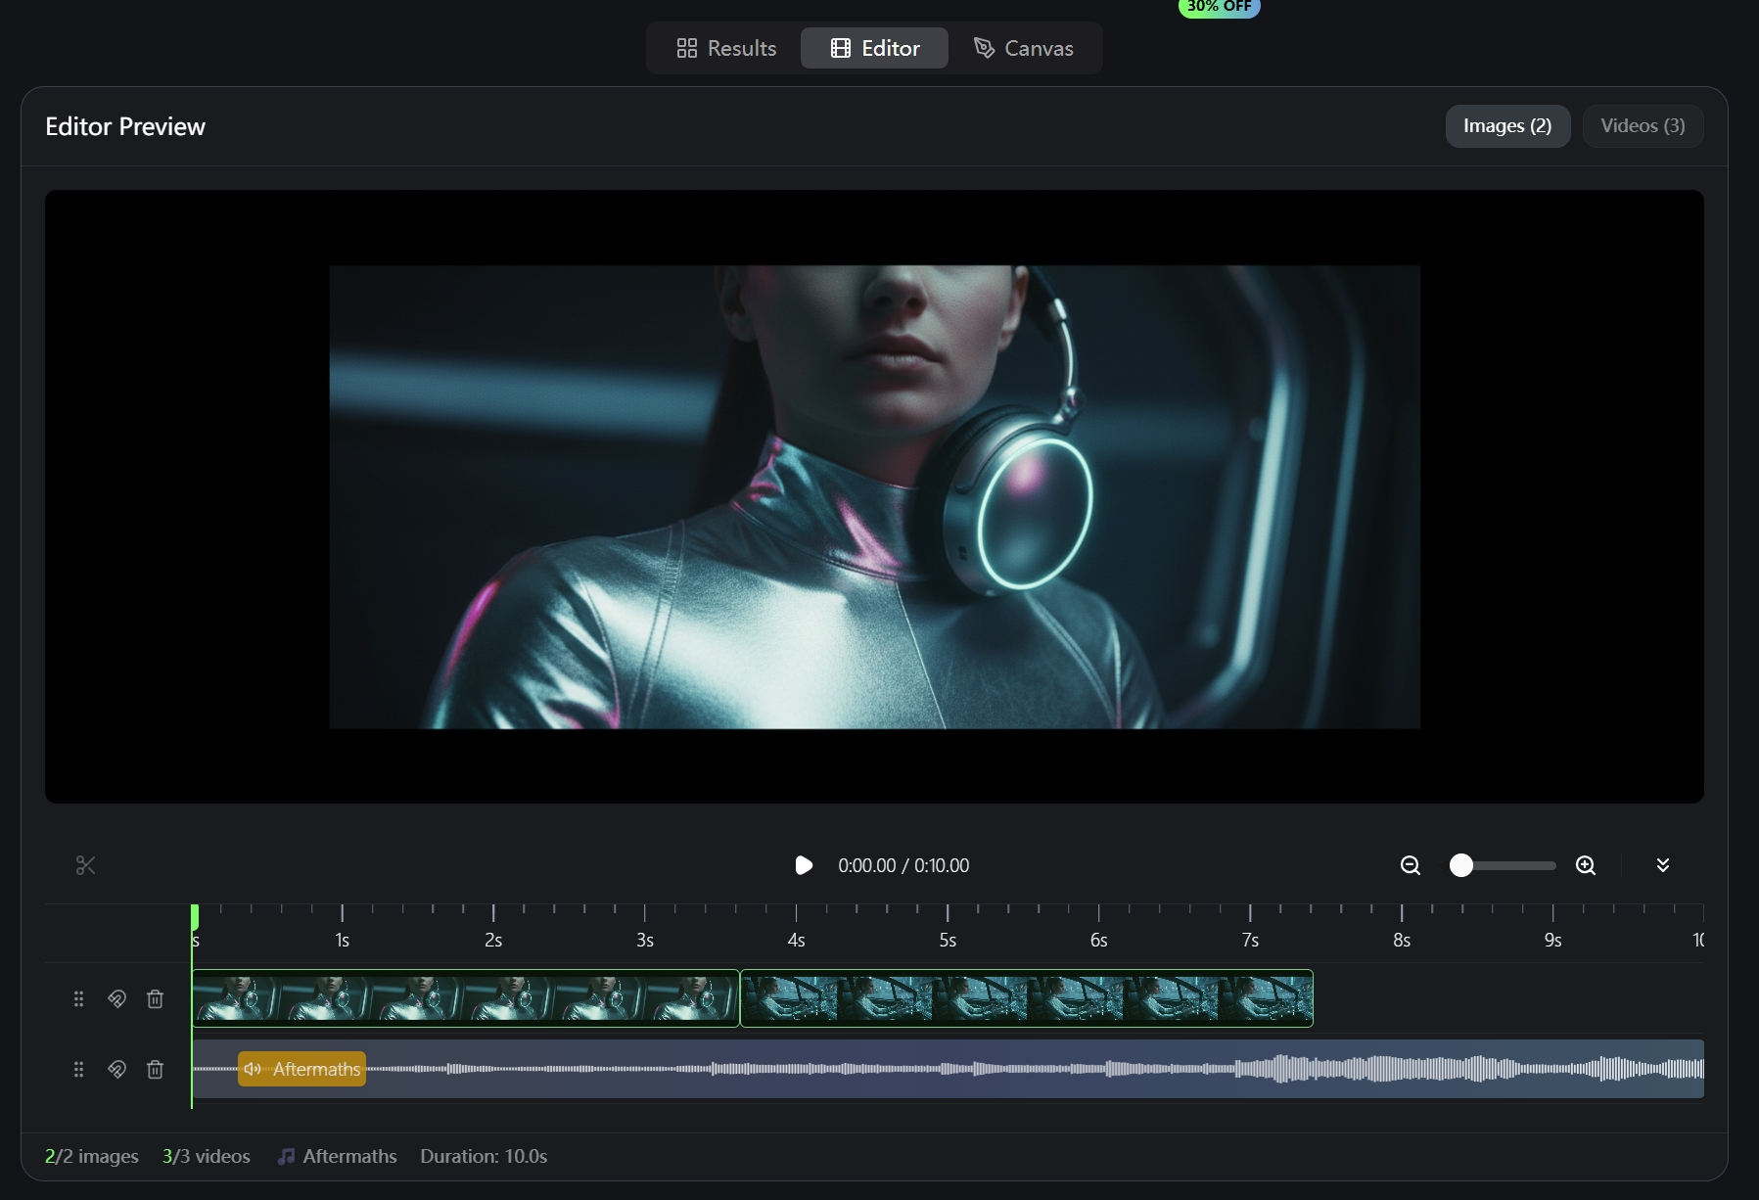Image resolution: width=1759 pixels, height=1200 pixels.
Task: Select the first video clip on timeline
Action: (x=466, y=998)
